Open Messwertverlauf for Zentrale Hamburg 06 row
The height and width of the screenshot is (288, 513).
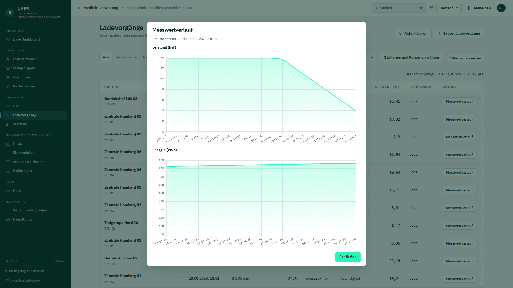click(x=459, y=155)
